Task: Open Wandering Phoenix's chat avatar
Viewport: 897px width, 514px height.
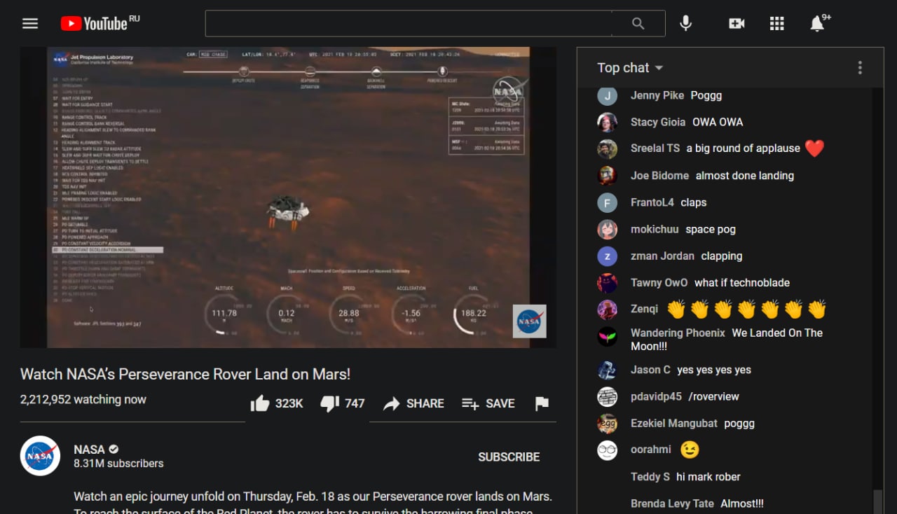Action: (607, 336)
